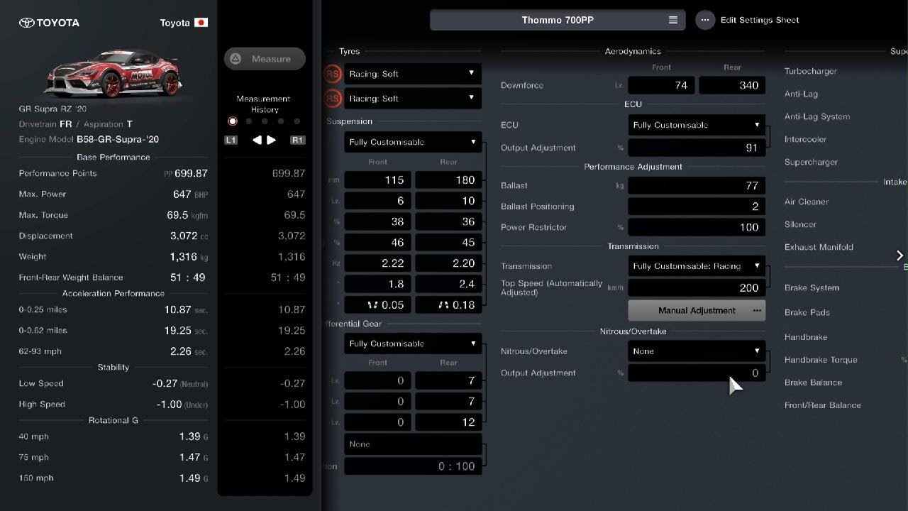Open the second Racing: Soft tyre dropdown
Viewport: 908px width, 511px height.
point(412,99)
